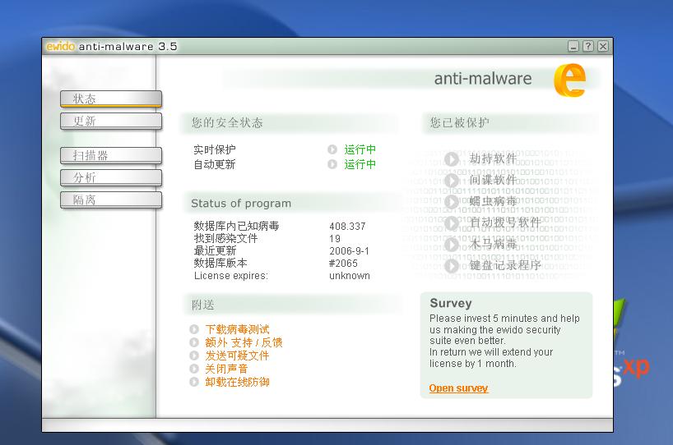Click the infected files value 19
The image size is (673, 445).
335,239
